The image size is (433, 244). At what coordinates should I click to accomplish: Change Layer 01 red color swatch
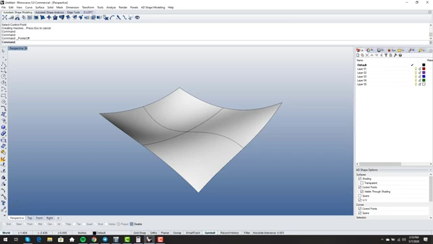tap(424, 69)
